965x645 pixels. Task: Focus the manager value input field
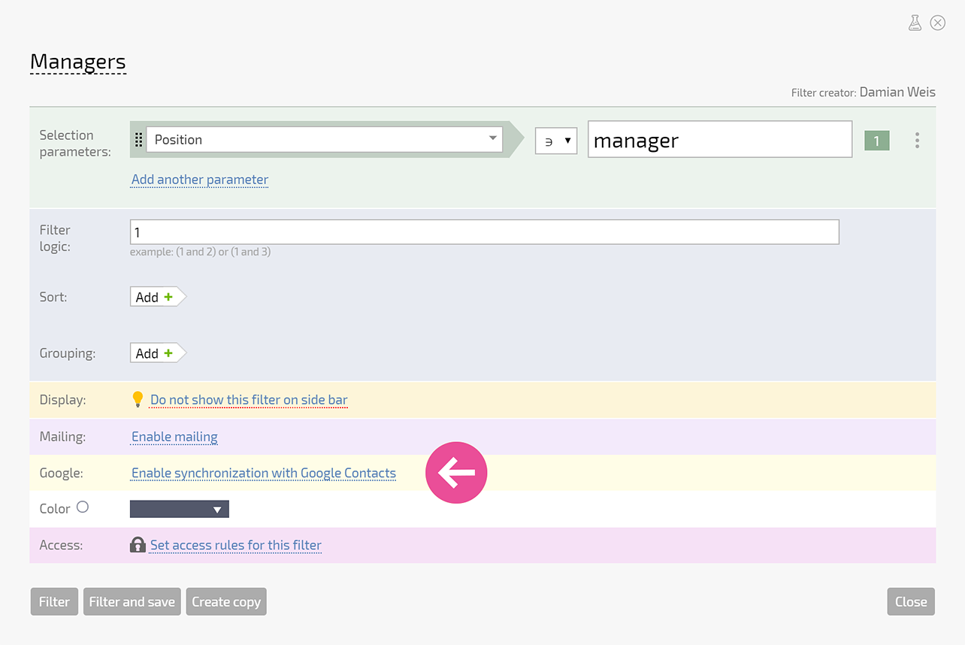pyautogui.click(x=720, y=139)
